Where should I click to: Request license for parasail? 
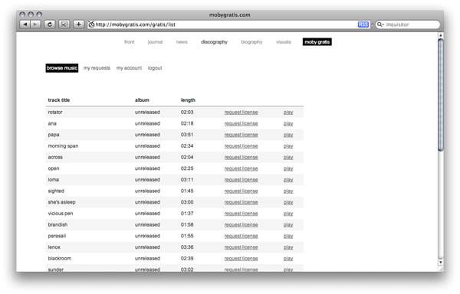[241, 236]
